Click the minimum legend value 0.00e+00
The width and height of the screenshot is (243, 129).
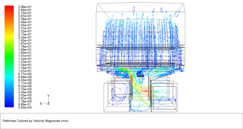(x=25, y=107)
